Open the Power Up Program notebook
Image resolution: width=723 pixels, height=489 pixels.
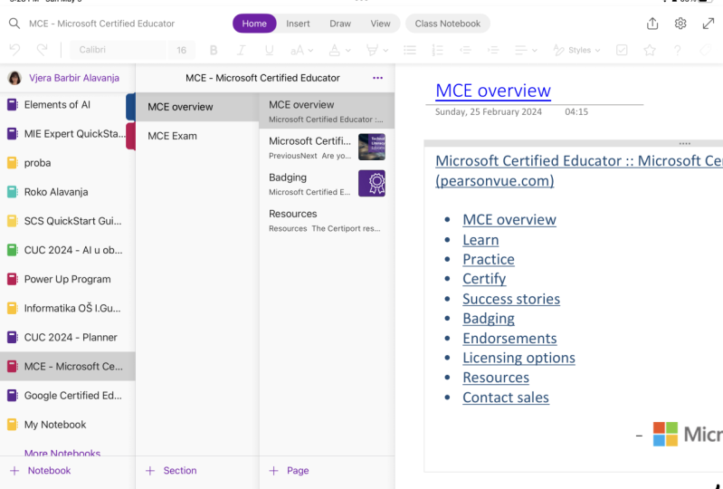(x=67, y=279)
